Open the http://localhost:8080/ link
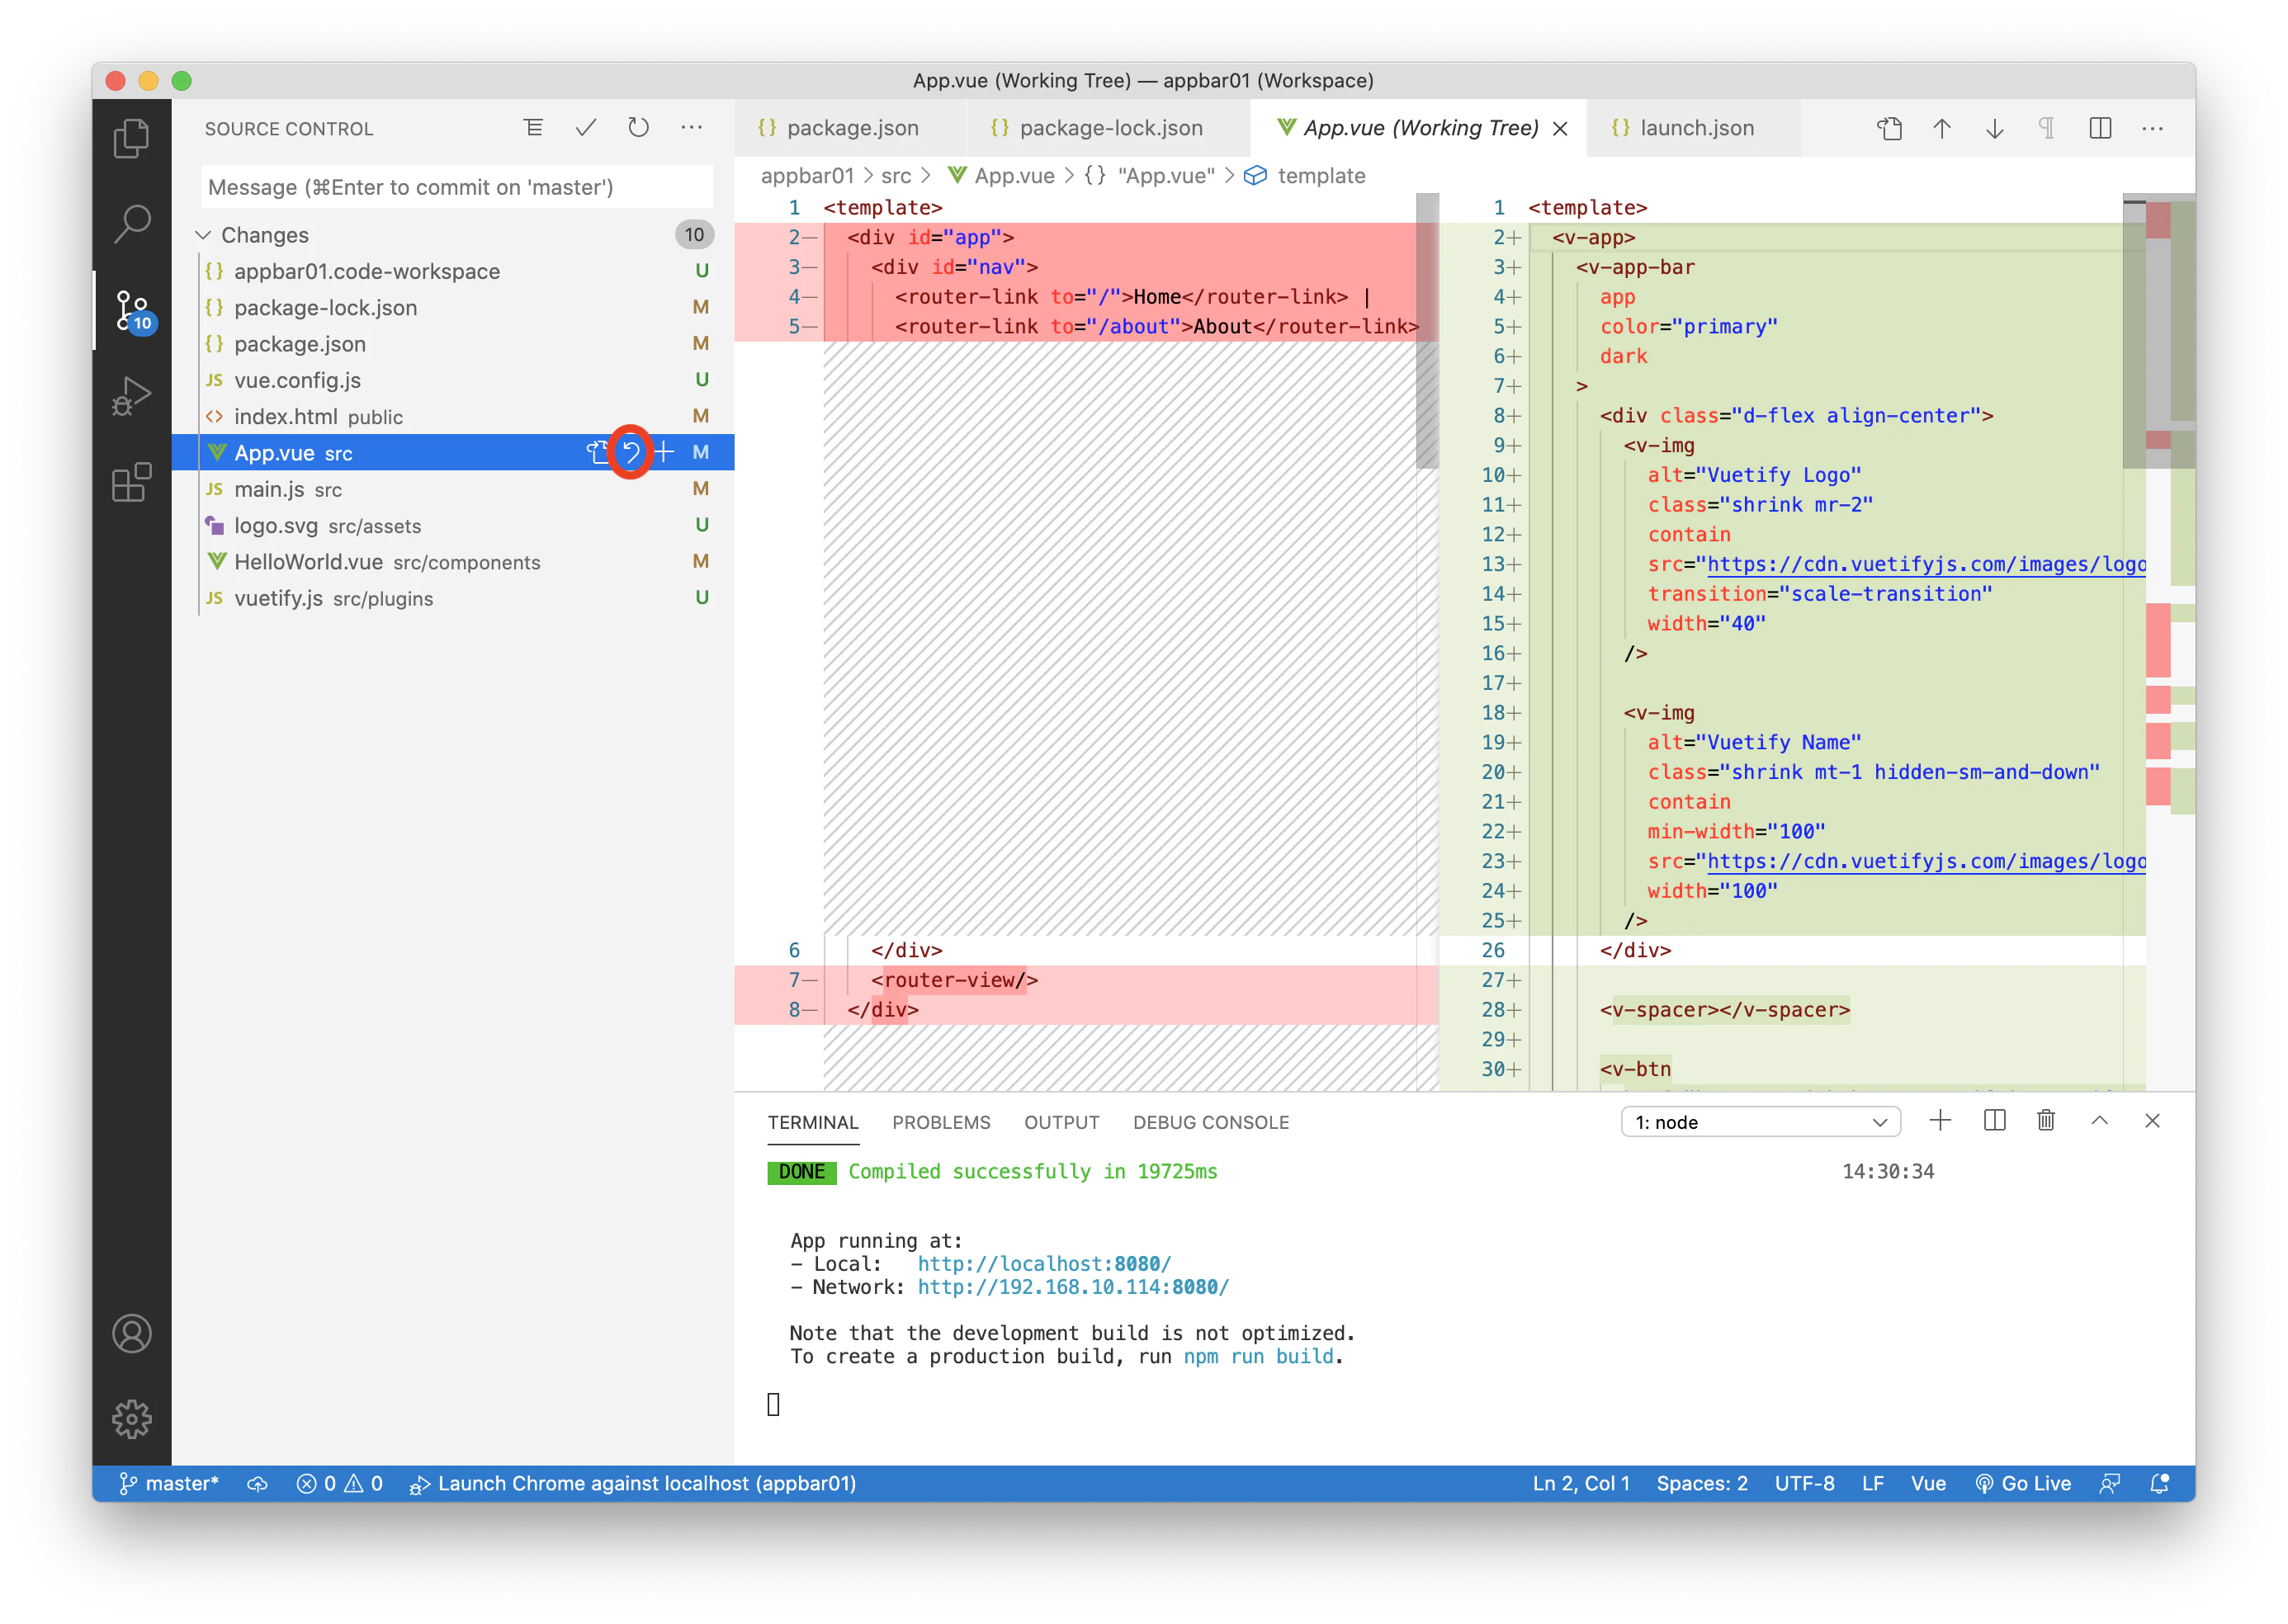 click(x=1043, y=1264)
